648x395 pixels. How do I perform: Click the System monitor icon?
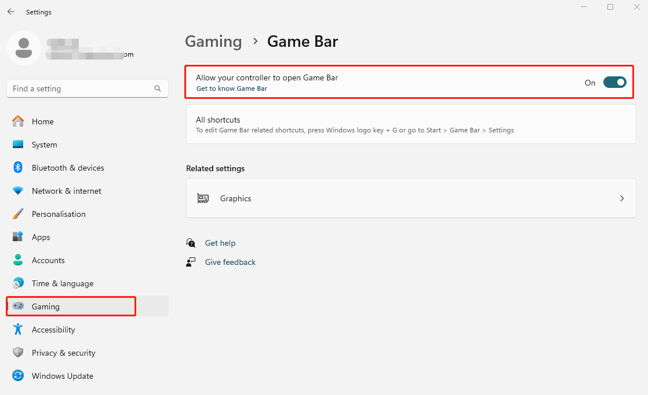pos(18,145)
